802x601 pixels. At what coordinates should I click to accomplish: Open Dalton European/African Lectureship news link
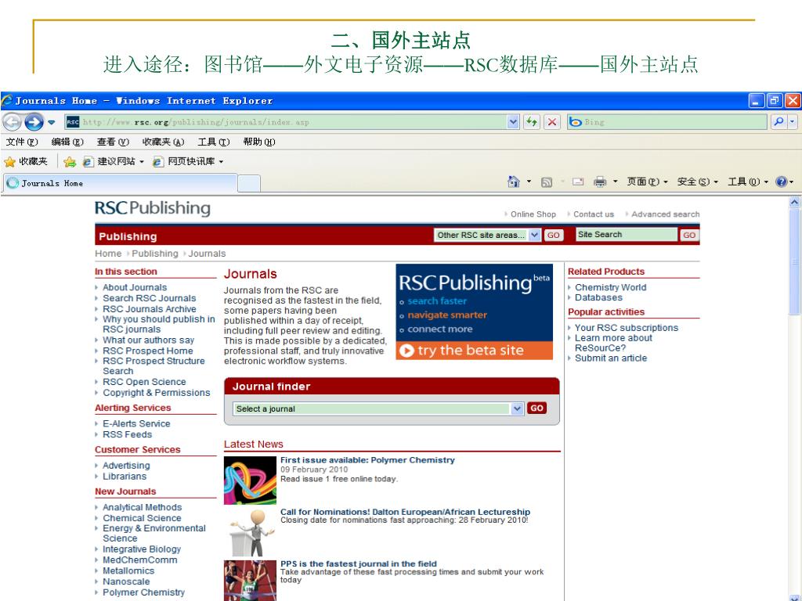405,512
